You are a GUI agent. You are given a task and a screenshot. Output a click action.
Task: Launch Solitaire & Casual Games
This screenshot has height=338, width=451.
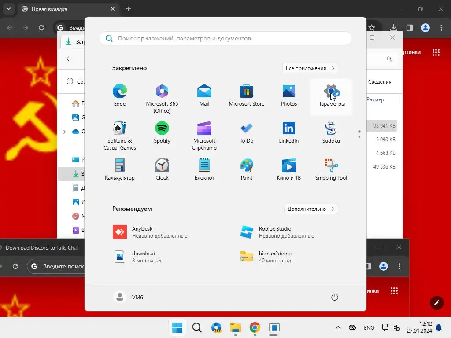pyautogui.click(x=120, y=136)
